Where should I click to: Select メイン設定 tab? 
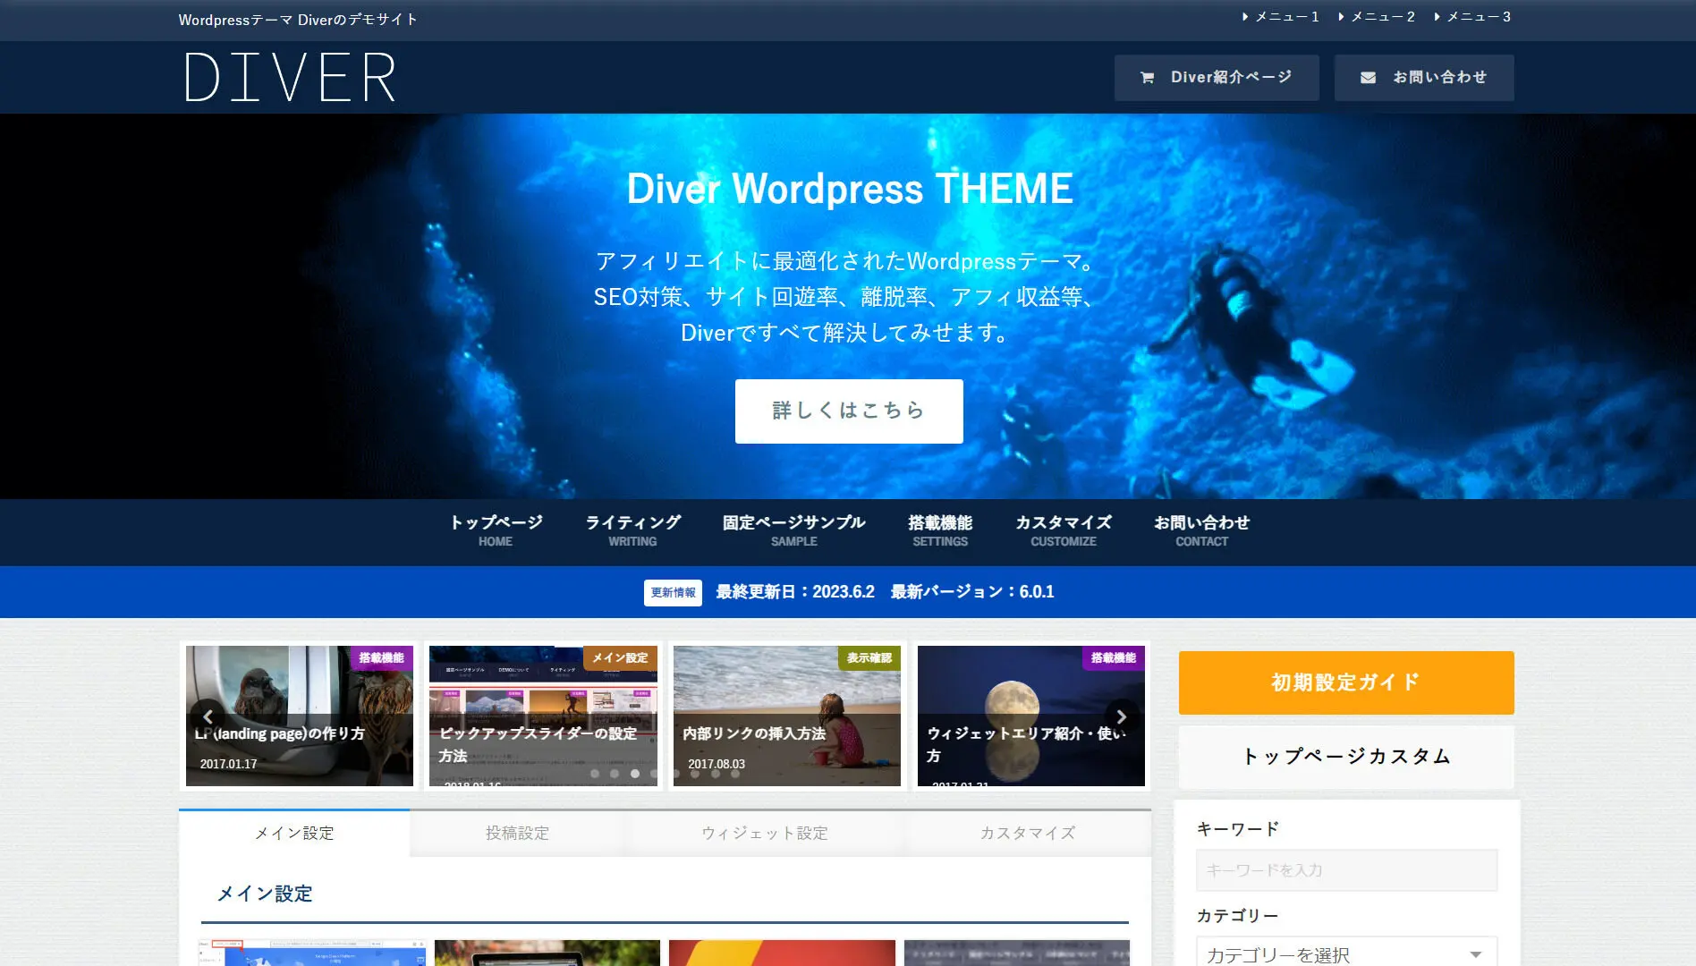click(294, 833)
